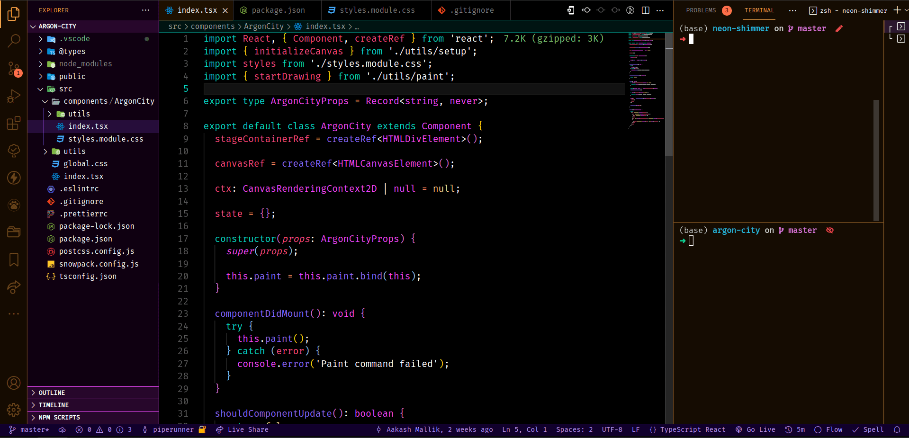Split the editor to the right
909x438 pixels.
[646, 10]
